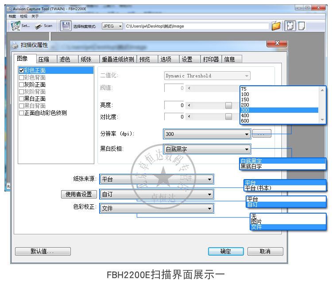332x287 pixels.
Task: Expand the JPEG file format dropdown
Action: point(112,26)
